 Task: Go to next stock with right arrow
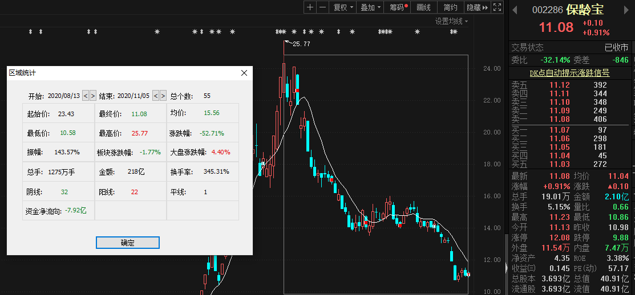pyautogui.click(x=628, y=10)
